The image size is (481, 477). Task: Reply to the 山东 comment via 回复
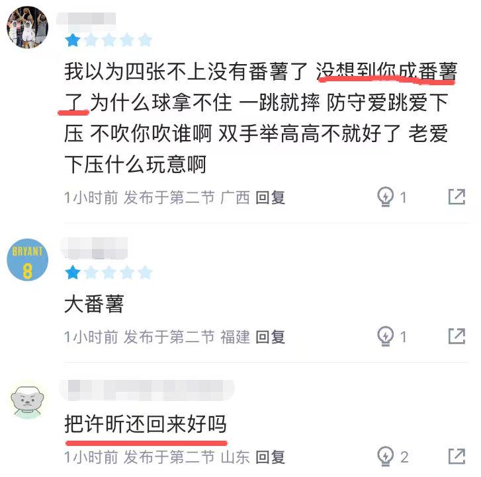point(270,457)
